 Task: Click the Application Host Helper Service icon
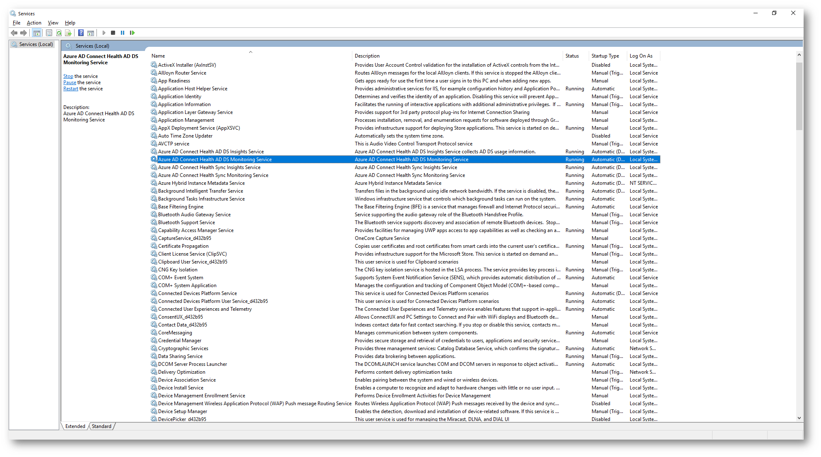tap(154, 89)
